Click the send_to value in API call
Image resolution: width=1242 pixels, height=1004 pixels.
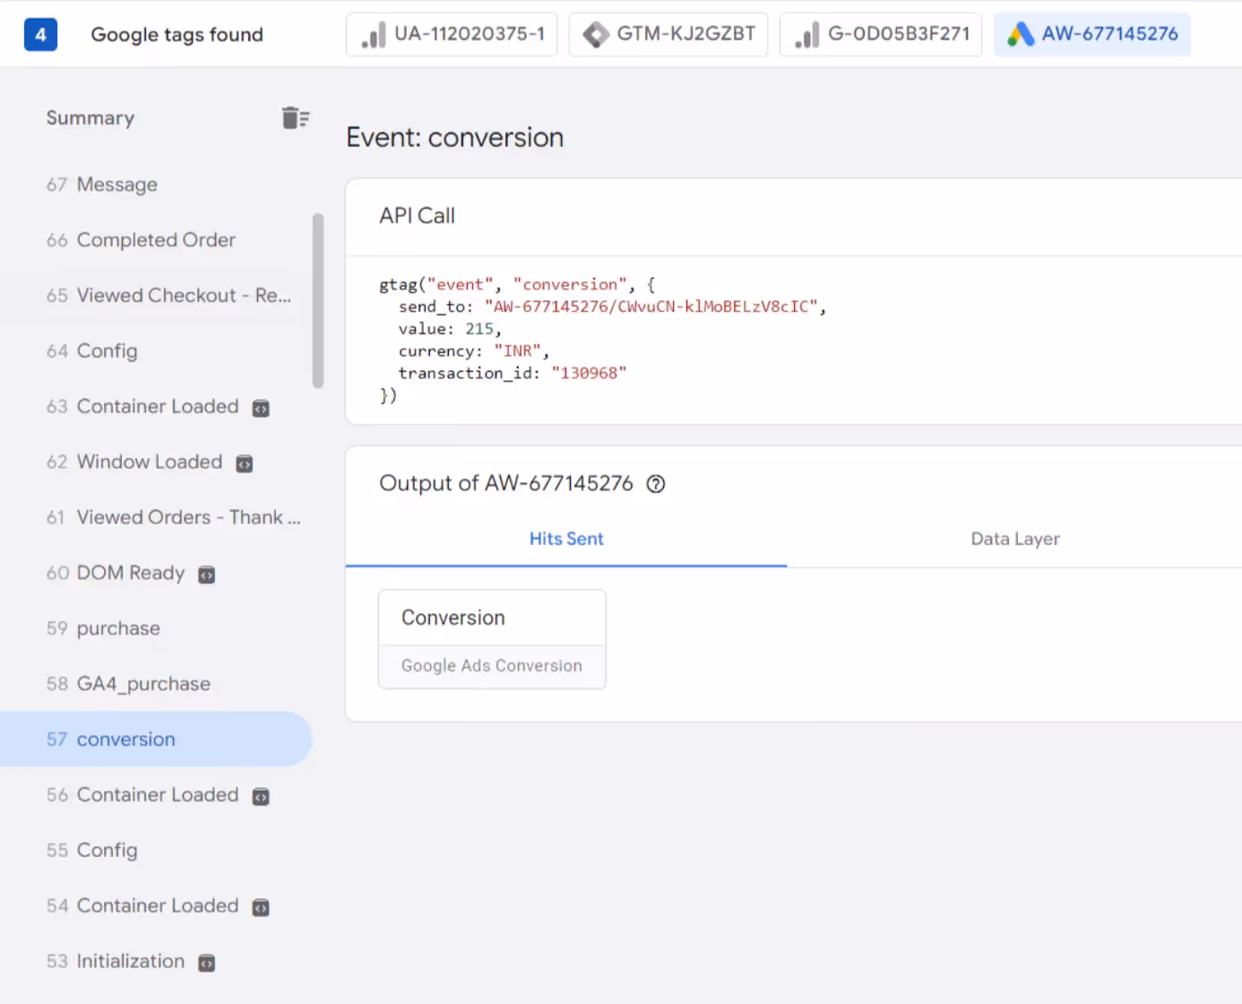[x=651, y=307]
